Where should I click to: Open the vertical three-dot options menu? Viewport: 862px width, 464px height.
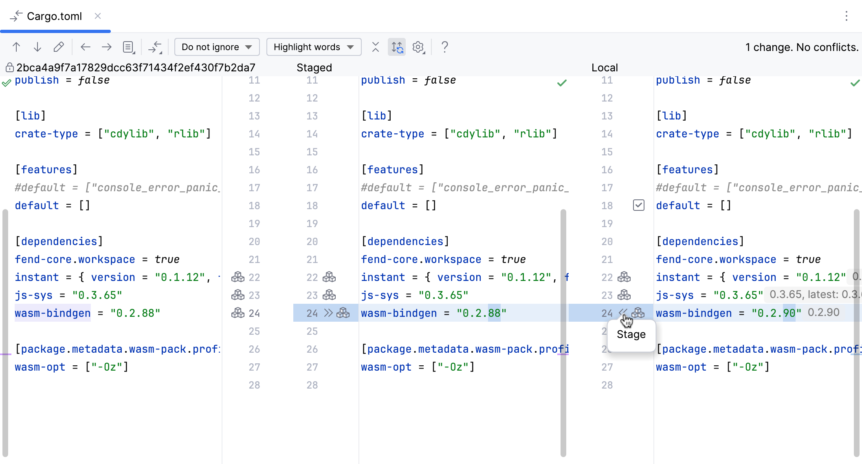point(847,16)
